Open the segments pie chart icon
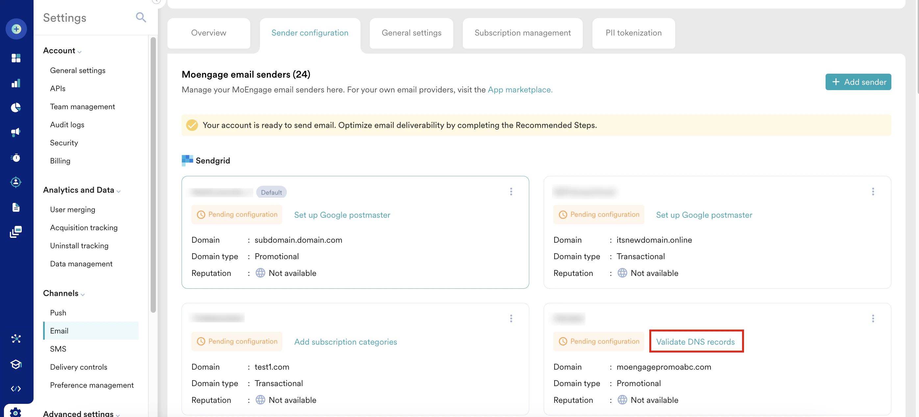 [16, 107]
